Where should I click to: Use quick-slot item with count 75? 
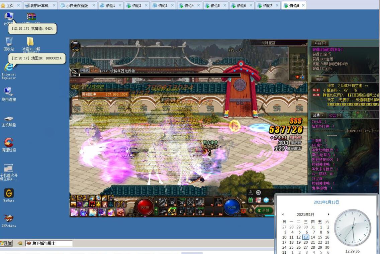[x=74, y=212]
